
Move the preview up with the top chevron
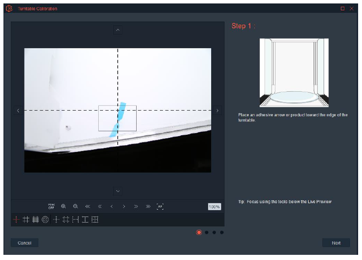pos(118,30)
